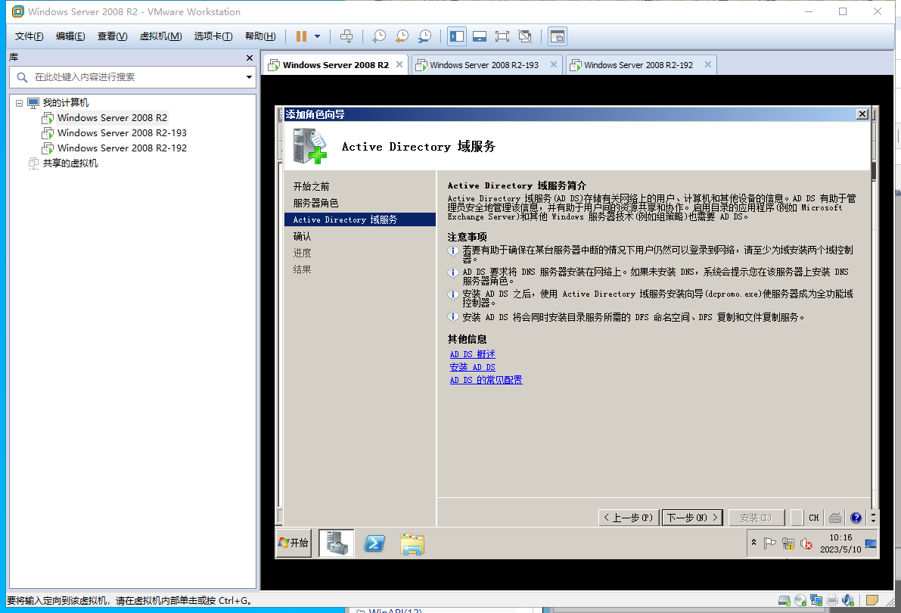901x613 pixels.
Task: Toggle the library sidebar view button
Action: click(458, 36)
